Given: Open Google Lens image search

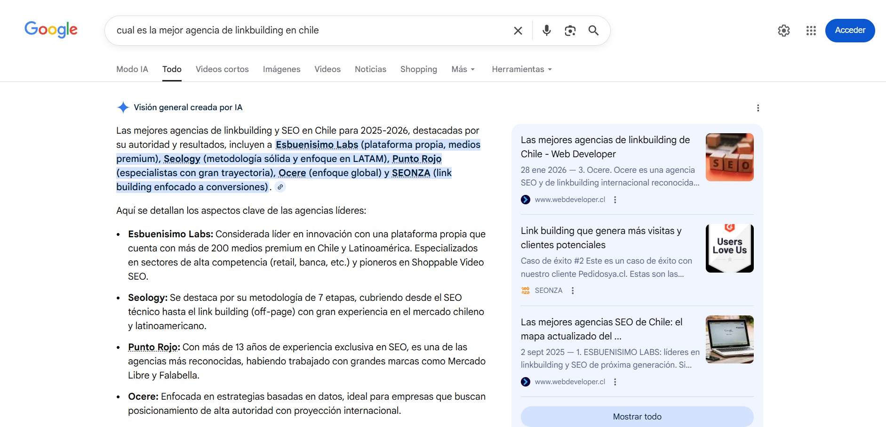Looking at the screenshot, I should [x=570, y=31].
